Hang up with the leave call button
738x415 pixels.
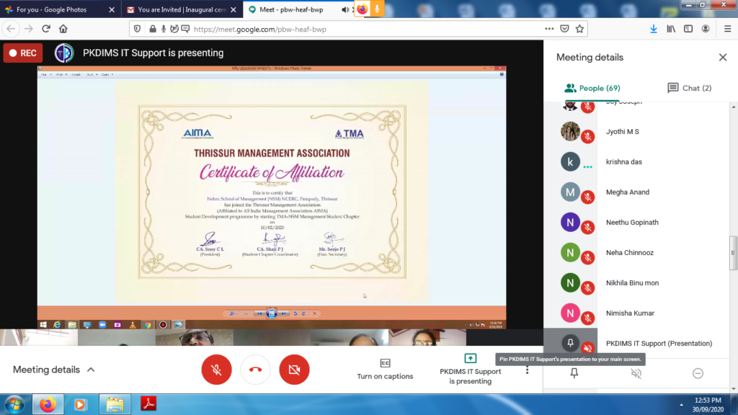[255, 370]
